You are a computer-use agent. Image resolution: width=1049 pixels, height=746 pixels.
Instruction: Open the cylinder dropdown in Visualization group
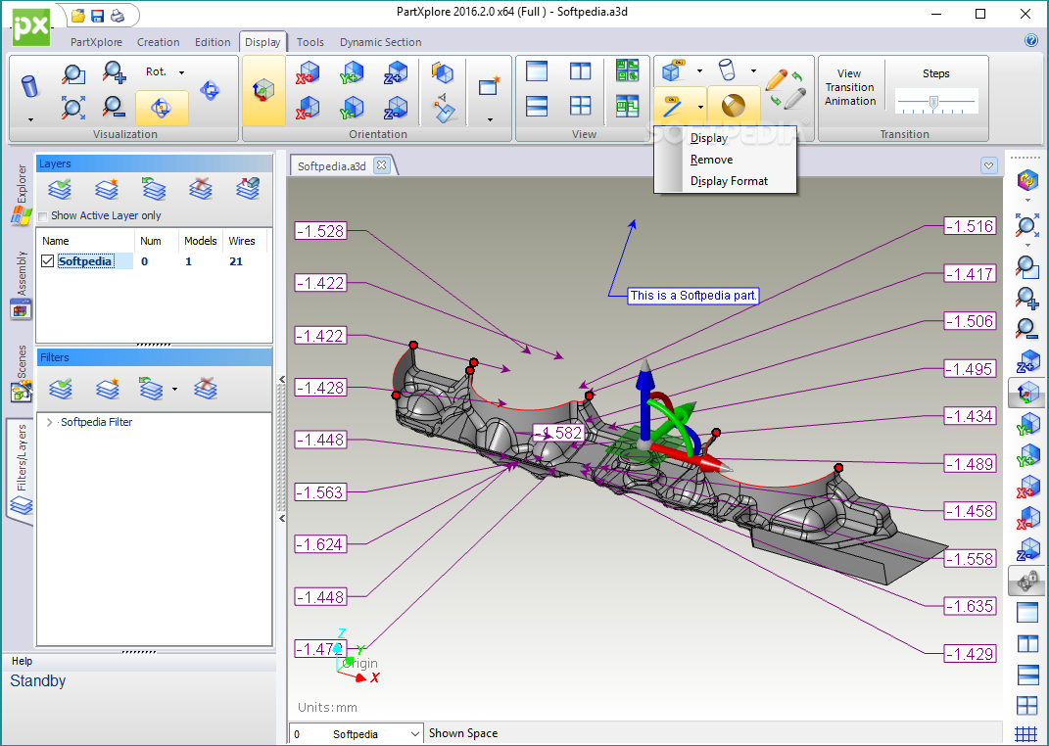point(30,119)
